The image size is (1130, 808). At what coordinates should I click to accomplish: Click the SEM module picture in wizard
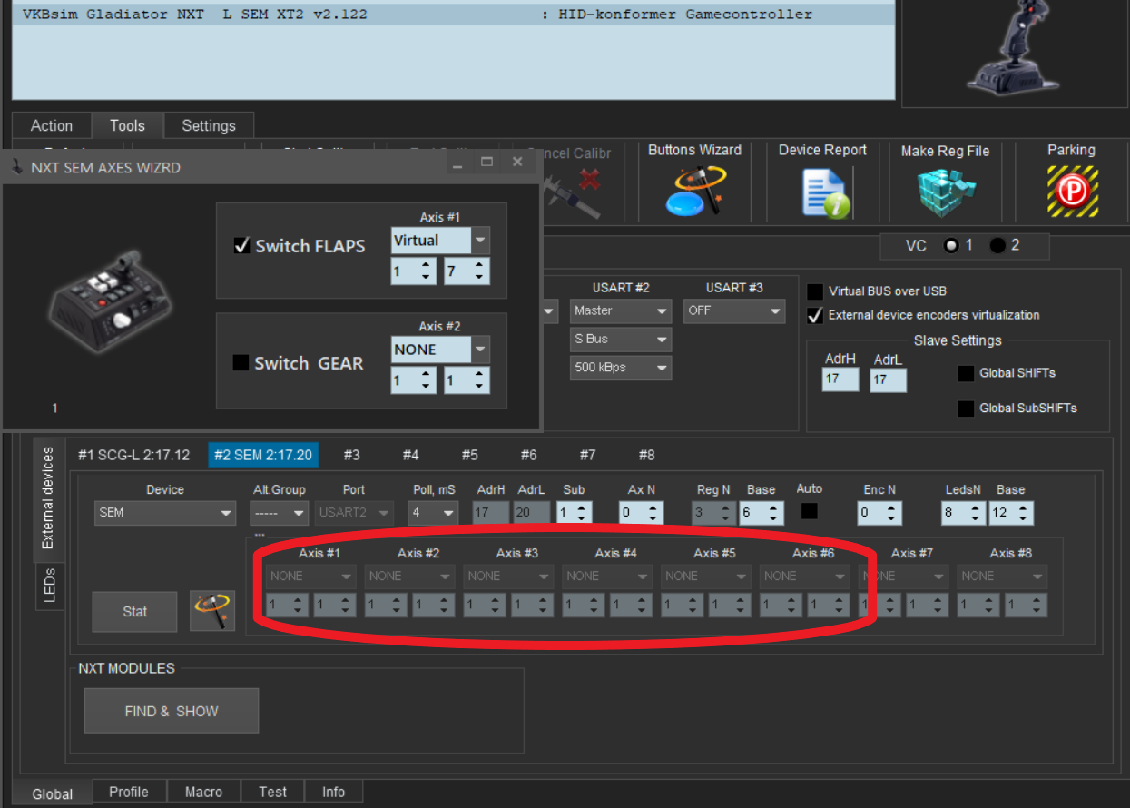tap(110, 300)
